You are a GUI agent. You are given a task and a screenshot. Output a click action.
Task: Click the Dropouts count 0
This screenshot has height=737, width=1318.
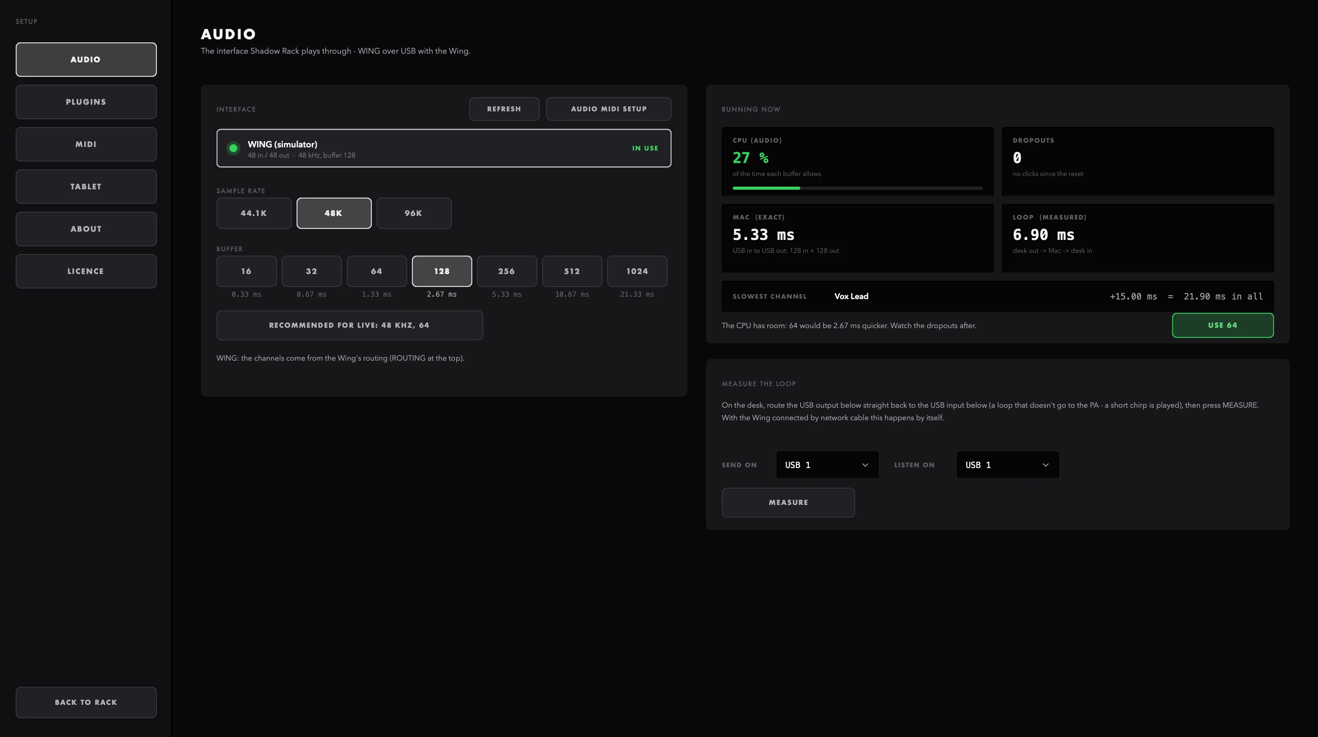click(x=1017, y=158)
